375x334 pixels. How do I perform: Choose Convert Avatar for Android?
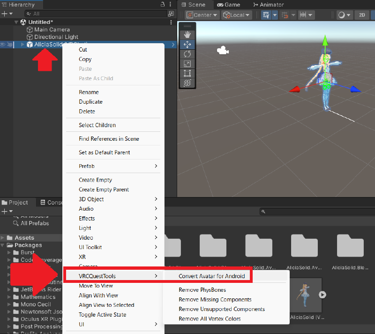coord(211,276)
